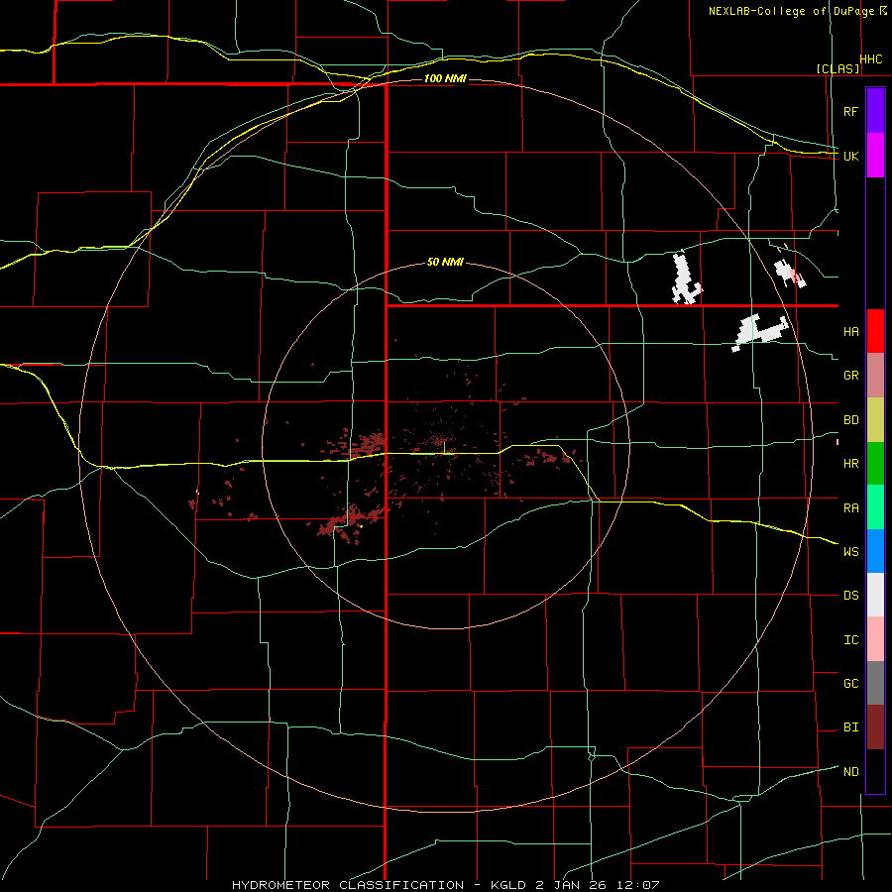Click the ND legend label
This screenshot has height=892, width=892.
tap(850, 772)
